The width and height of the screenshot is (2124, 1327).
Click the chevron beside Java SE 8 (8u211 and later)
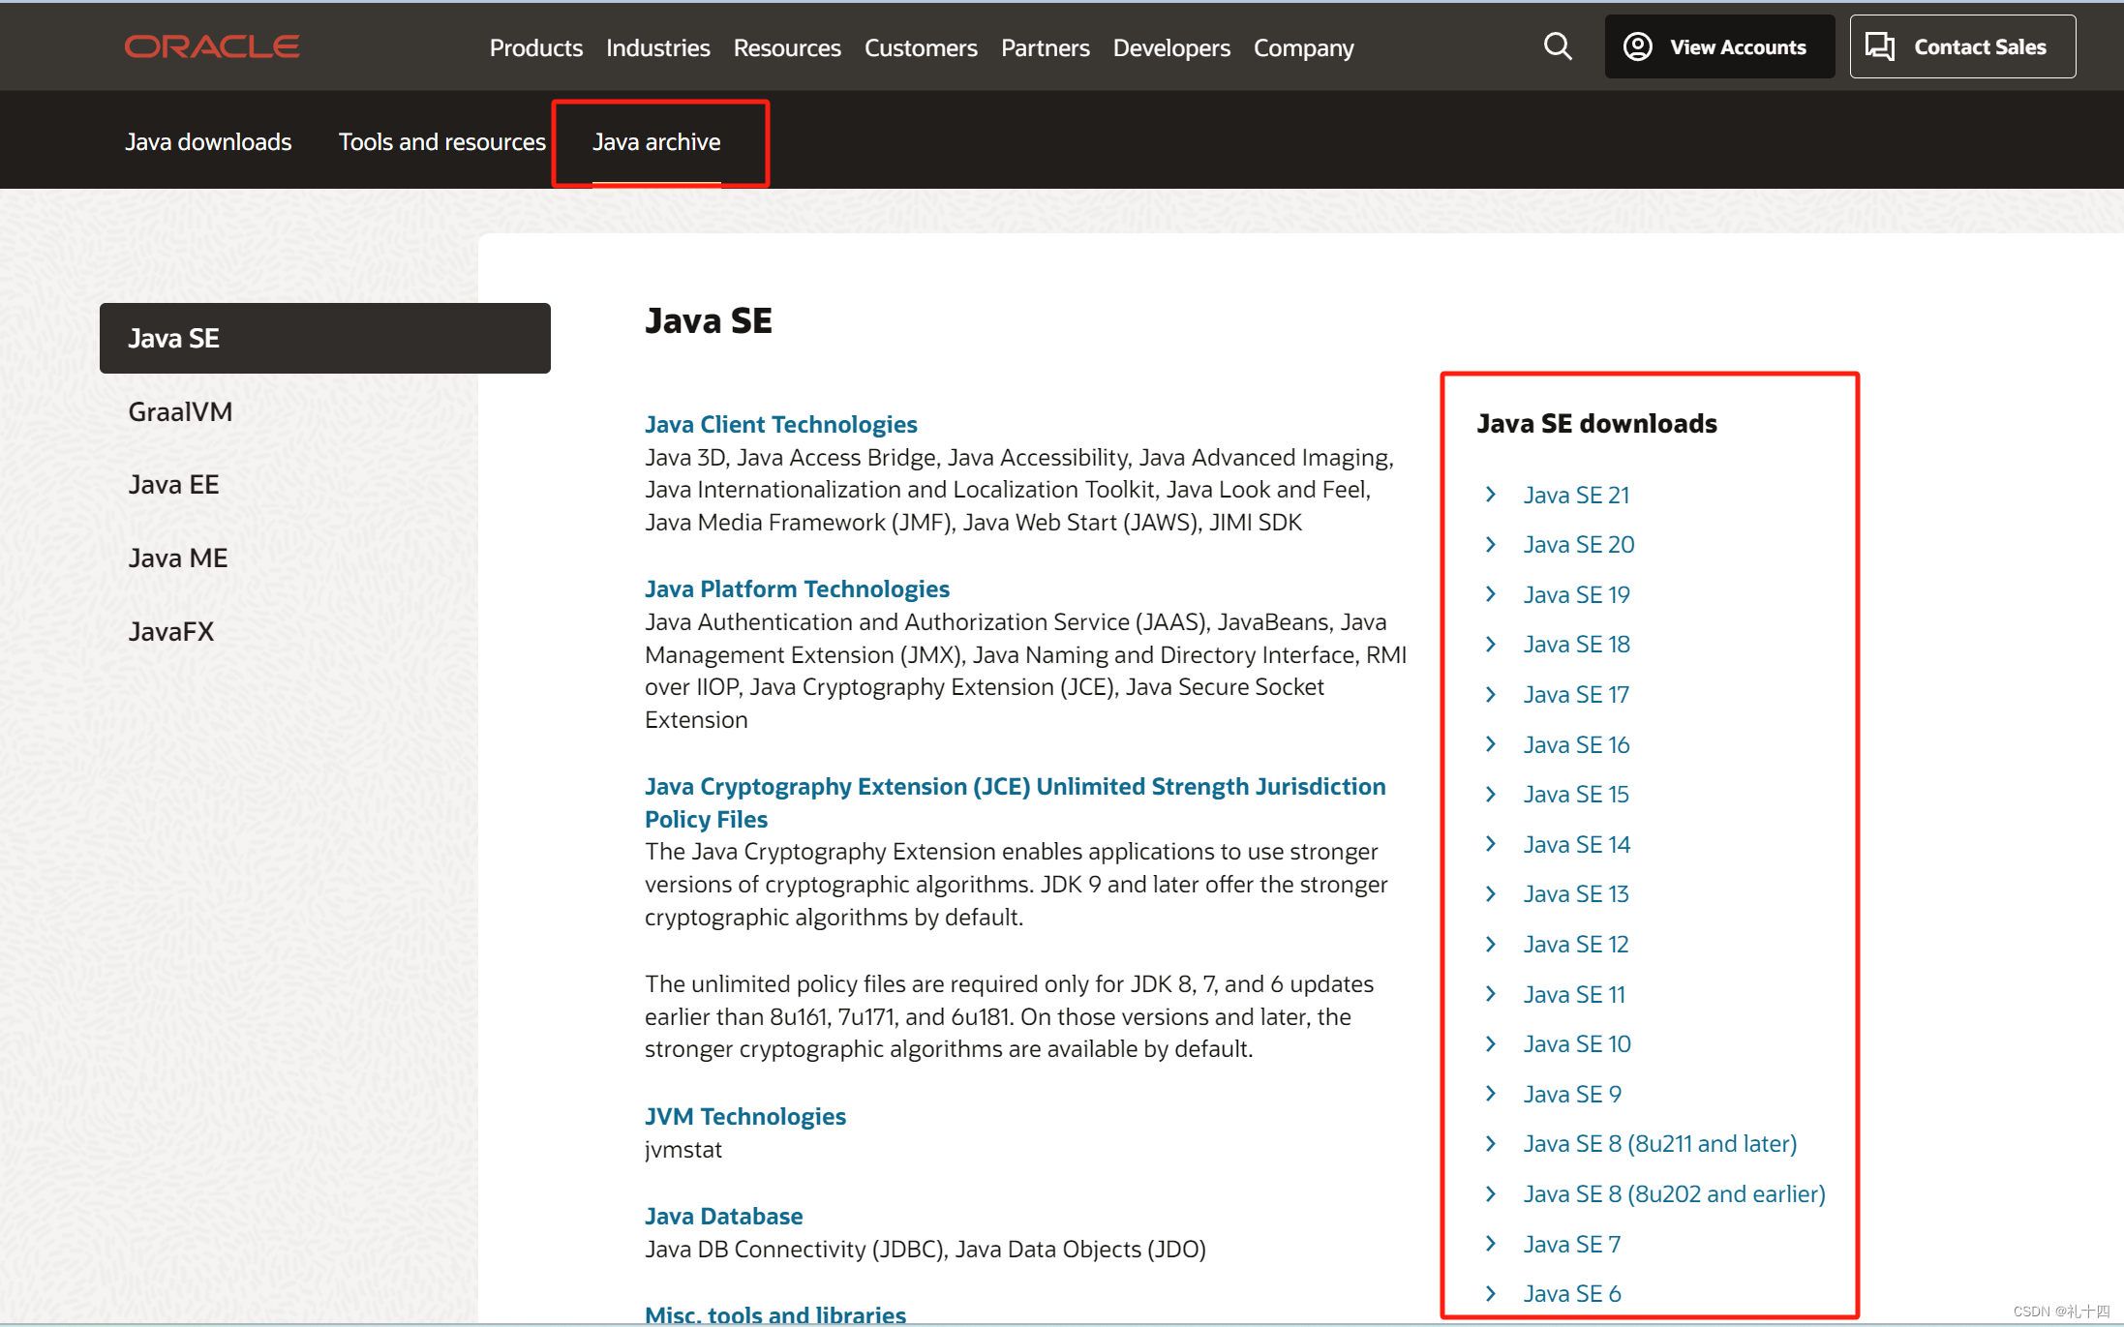pos(1491,1143)
